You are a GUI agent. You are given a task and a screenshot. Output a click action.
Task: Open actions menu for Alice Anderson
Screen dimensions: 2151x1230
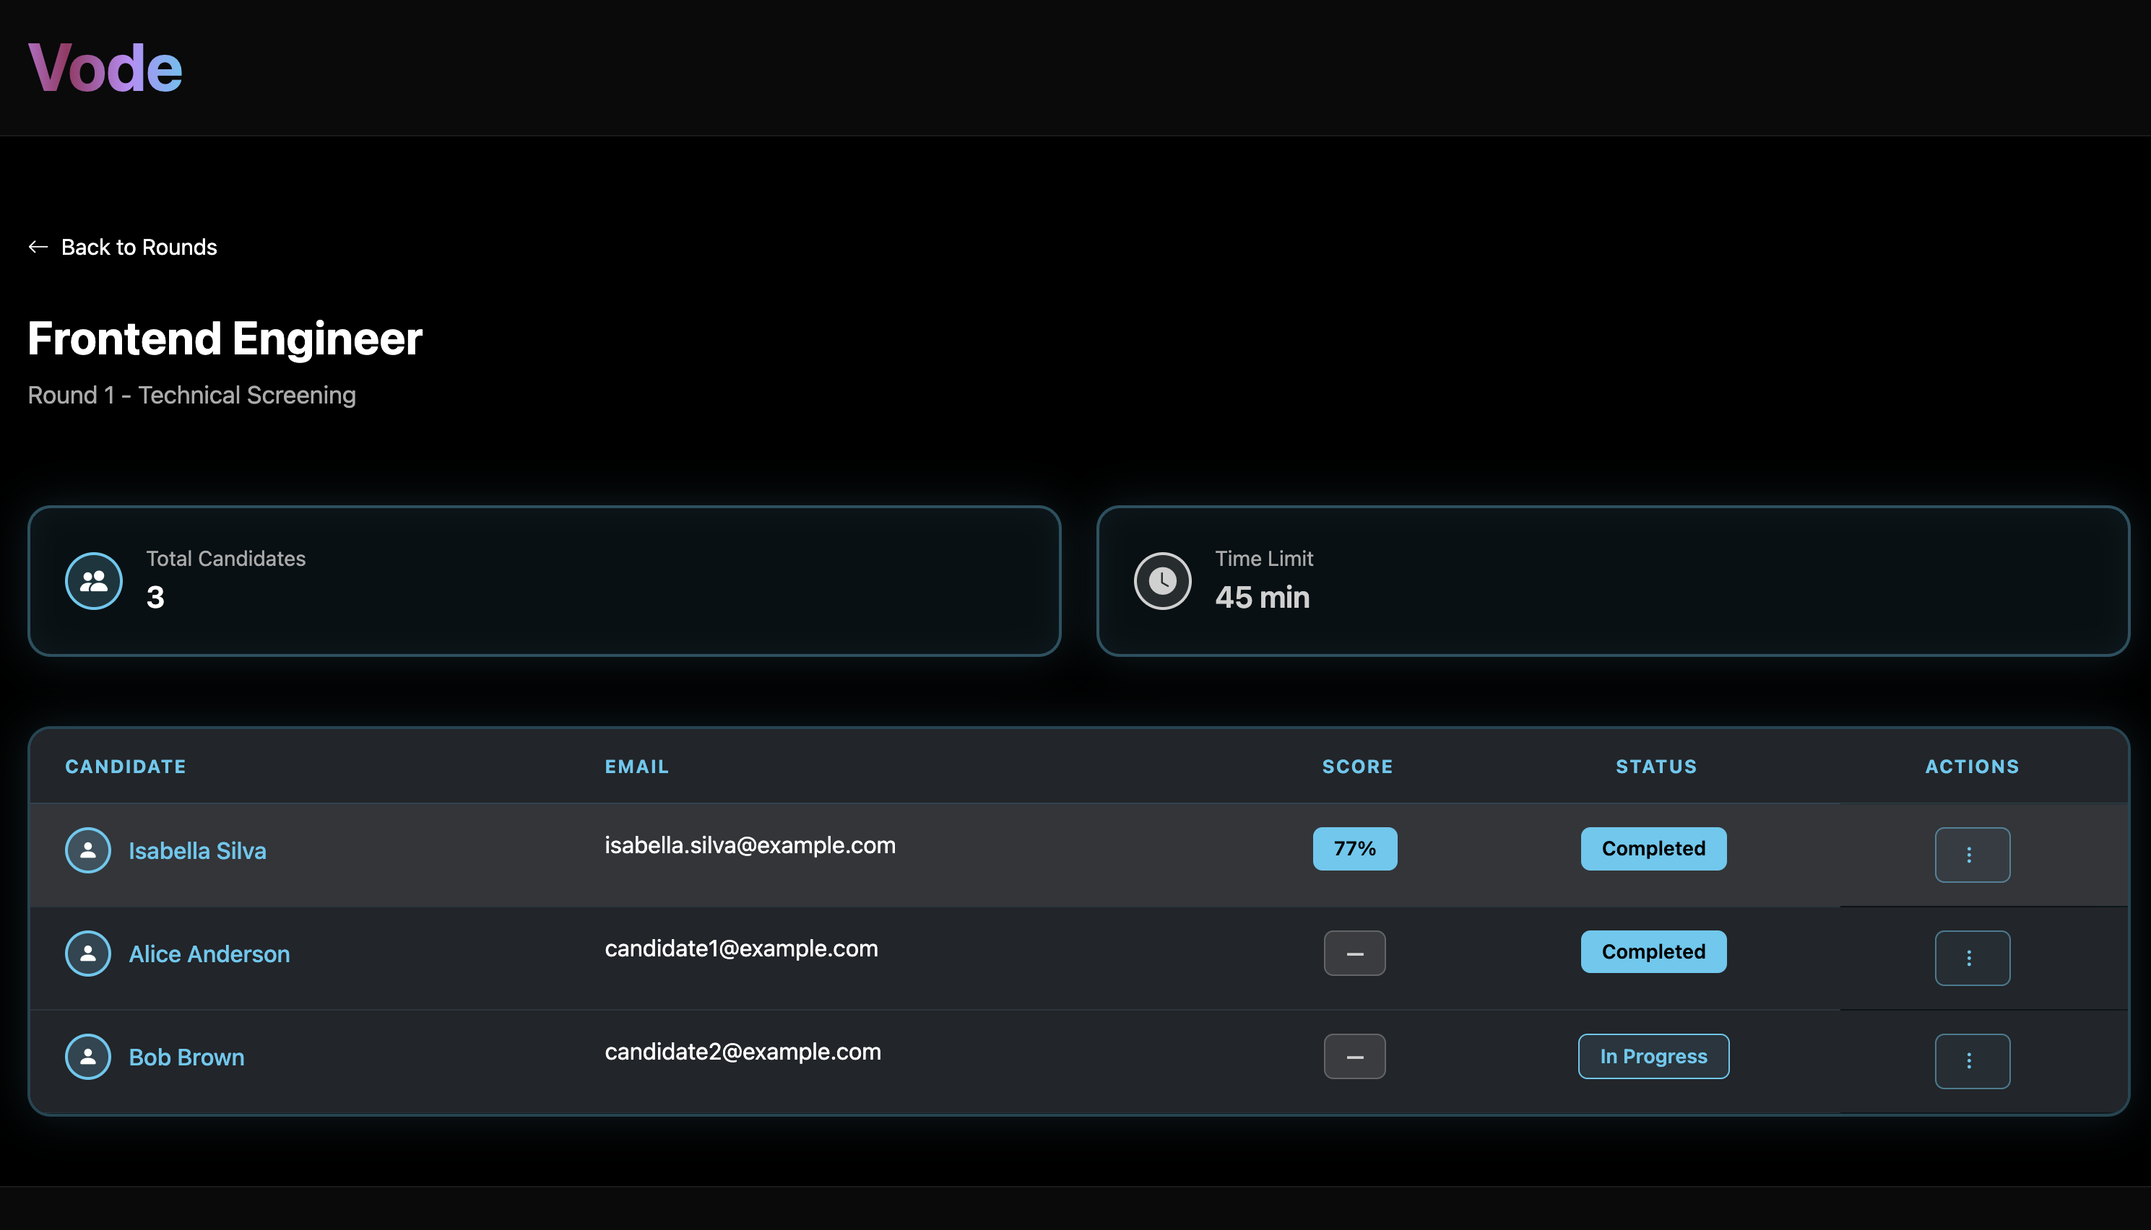click(1972, 958)
